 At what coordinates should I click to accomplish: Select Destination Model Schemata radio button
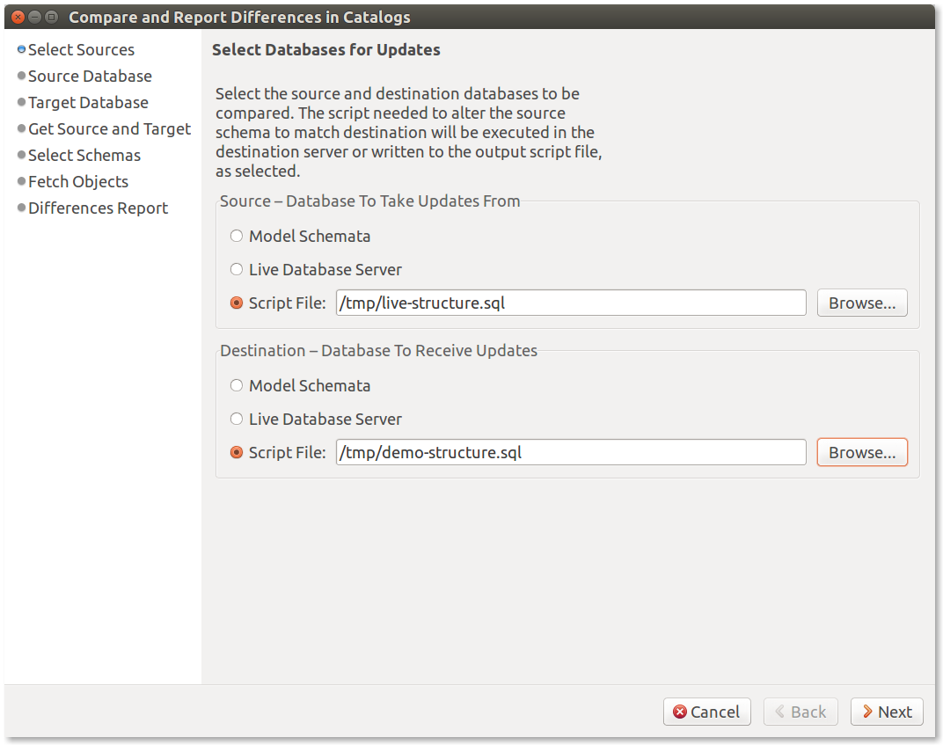237,385
